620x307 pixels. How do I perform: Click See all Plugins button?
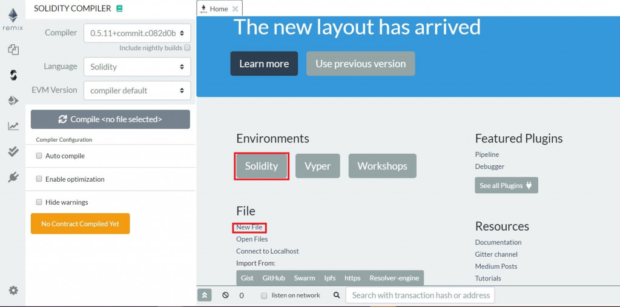pos(507,185)
